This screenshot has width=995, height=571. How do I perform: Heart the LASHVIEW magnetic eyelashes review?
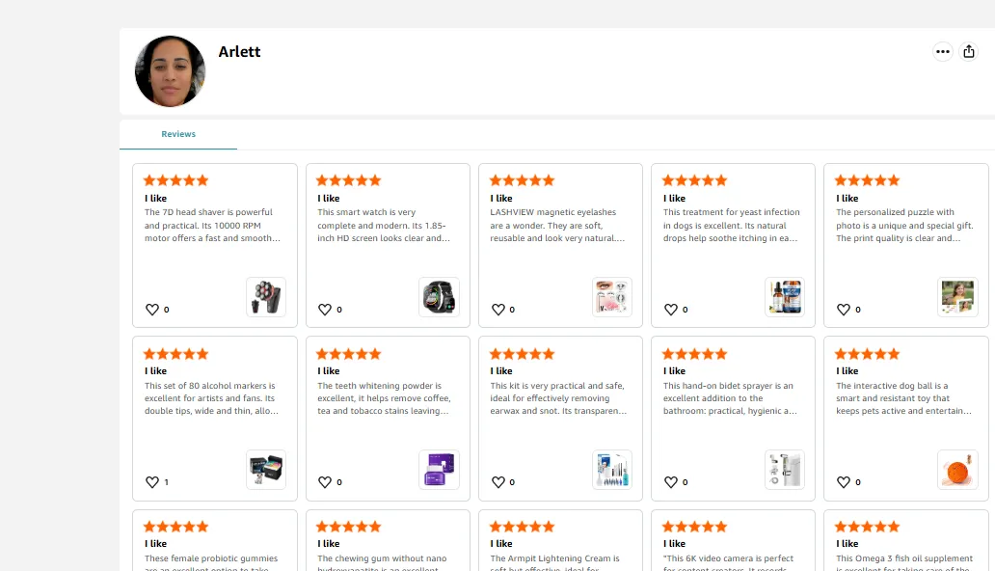[x=498, y=310]
